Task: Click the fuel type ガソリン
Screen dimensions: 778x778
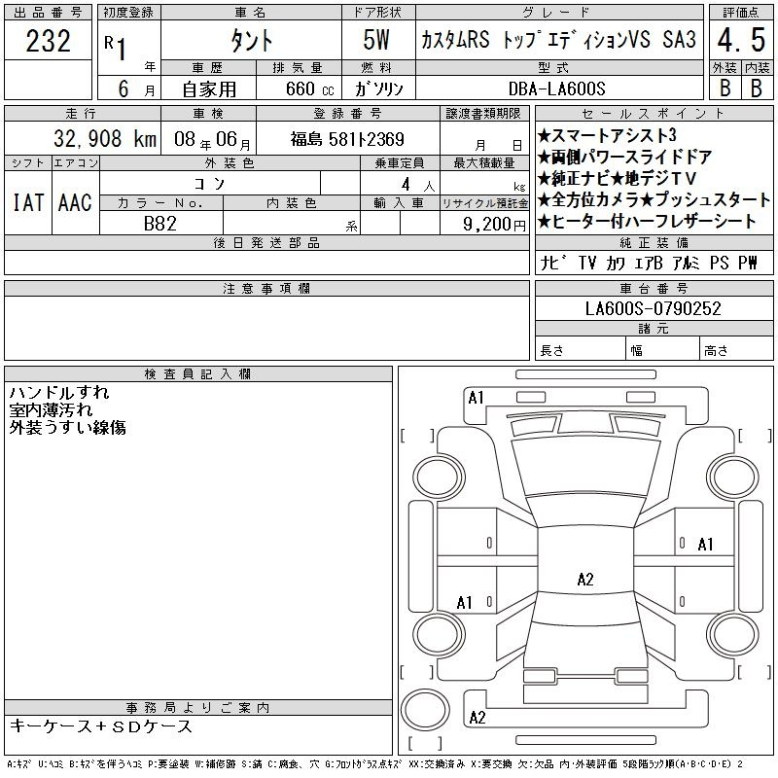Action: pyautogui.click(x=378, y=88)
